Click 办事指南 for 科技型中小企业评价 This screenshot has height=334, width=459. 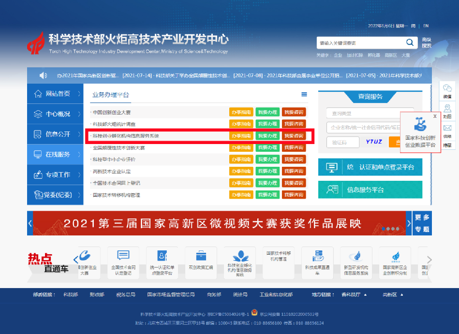coord(241,159)
